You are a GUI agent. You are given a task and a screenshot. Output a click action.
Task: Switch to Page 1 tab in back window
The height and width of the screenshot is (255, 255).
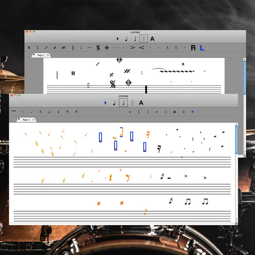tap(41, 55)
